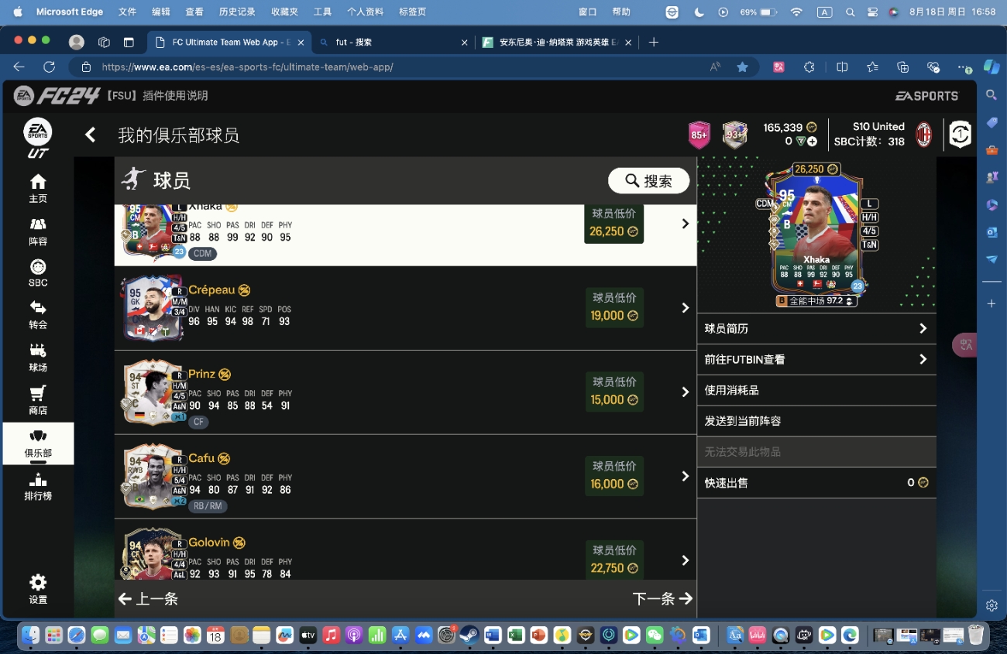Click the favorite star in address bar

coord(742,67)
